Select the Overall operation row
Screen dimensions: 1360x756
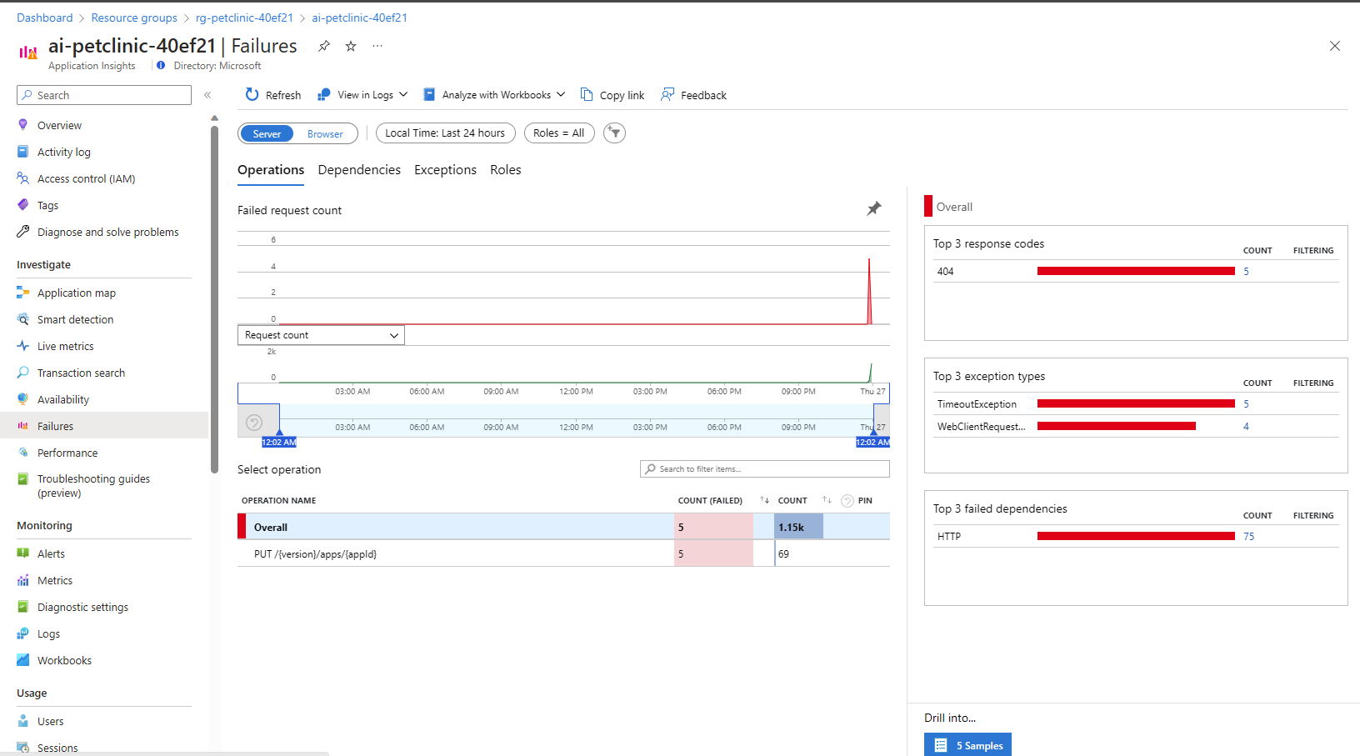(x=563, y=527)
